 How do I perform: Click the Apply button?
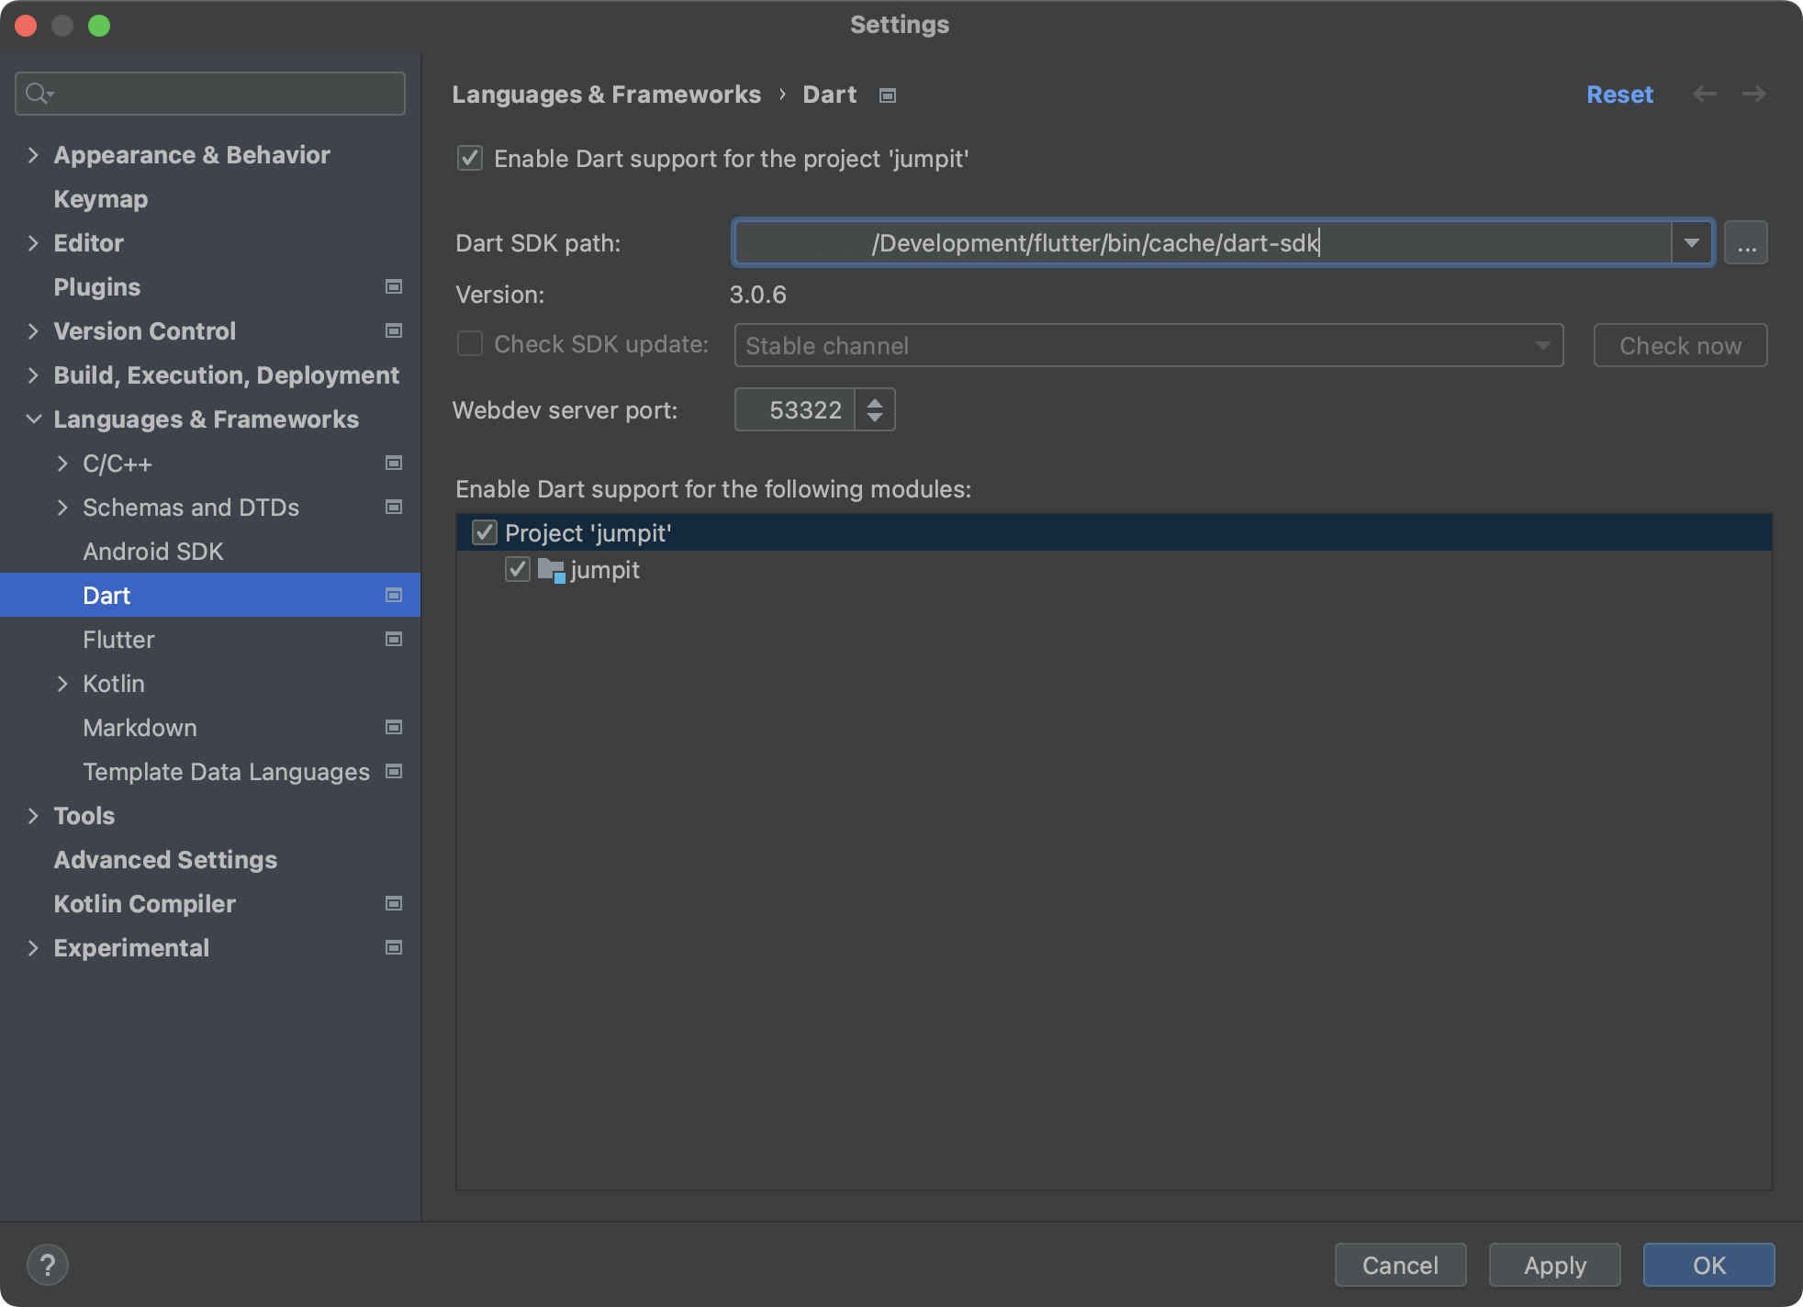(x=1553, y=1265)
